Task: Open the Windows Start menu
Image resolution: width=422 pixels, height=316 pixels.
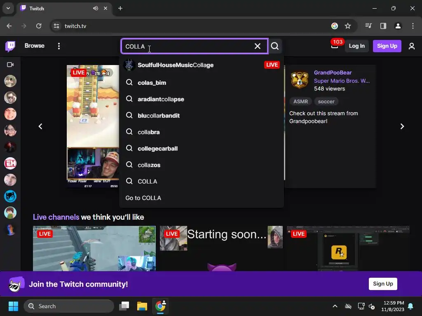Action: click(13, 306)
